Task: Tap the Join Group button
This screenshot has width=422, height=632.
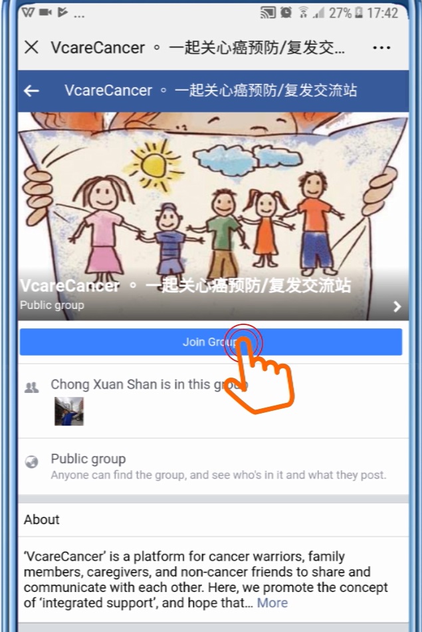Action: point(211,342)
